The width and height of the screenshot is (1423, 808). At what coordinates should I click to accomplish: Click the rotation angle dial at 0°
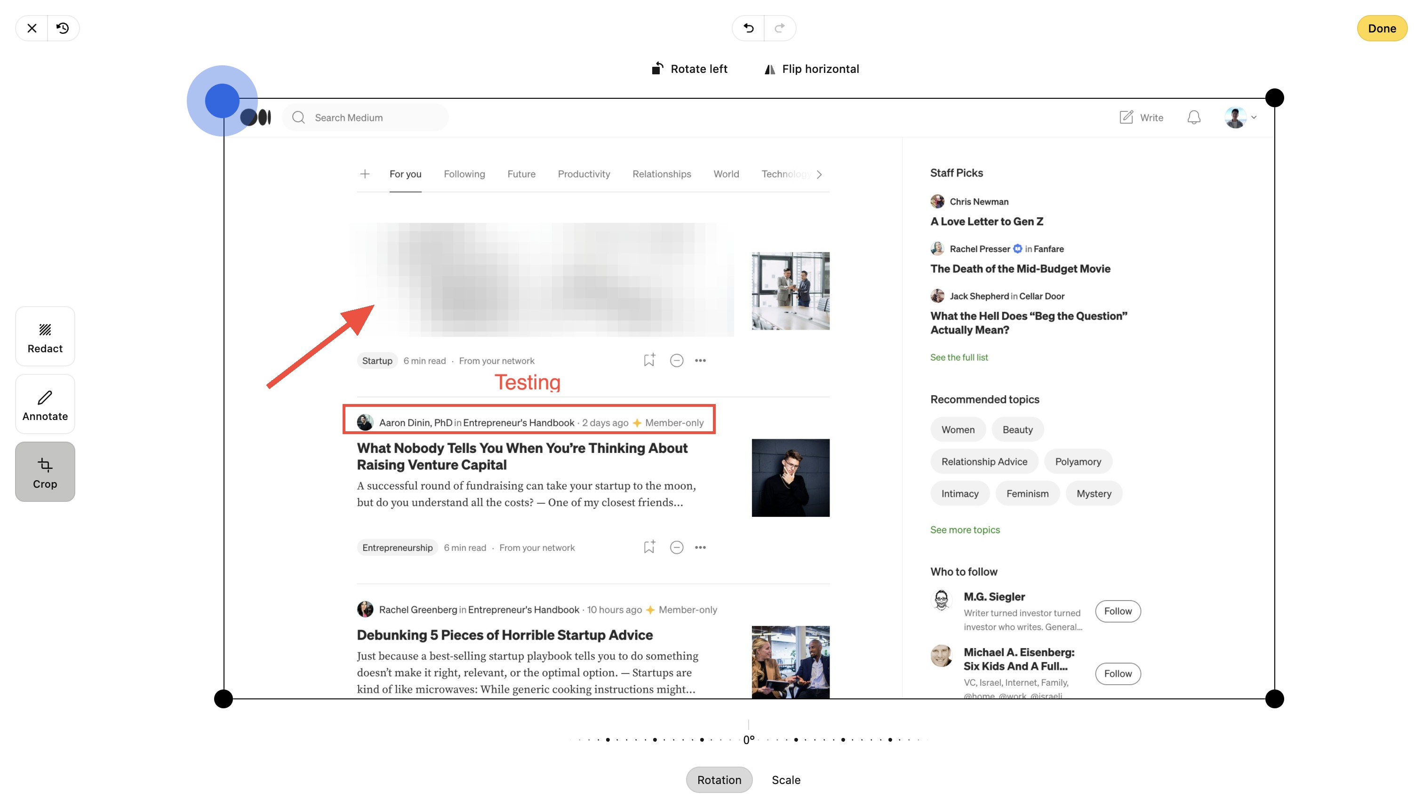[748, 739]
